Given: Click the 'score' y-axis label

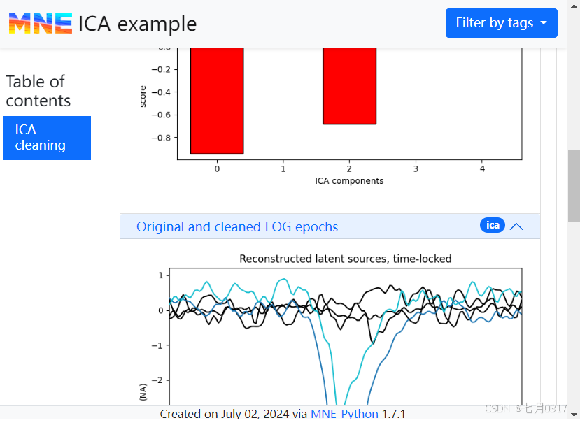Looking at the screenshot, I should click(x=143, y=96).
